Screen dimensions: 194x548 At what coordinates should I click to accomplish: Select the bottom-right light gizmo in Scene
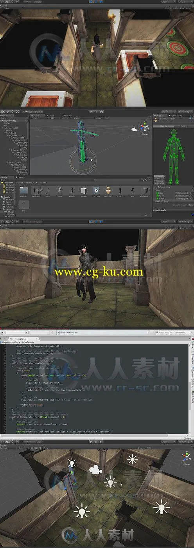161,508
